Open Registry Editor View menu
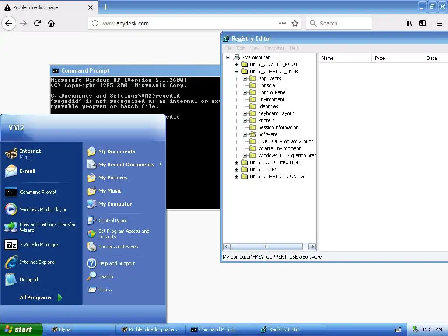Image resolution: width=448 pixels, height=336 pixels. coord(255,48)
